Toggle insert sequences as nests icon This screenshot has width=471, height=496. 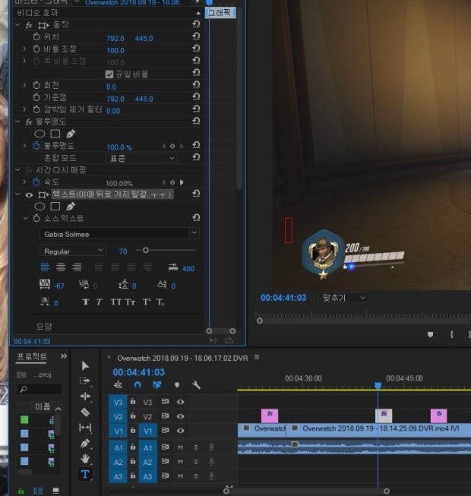pos(118,384)
